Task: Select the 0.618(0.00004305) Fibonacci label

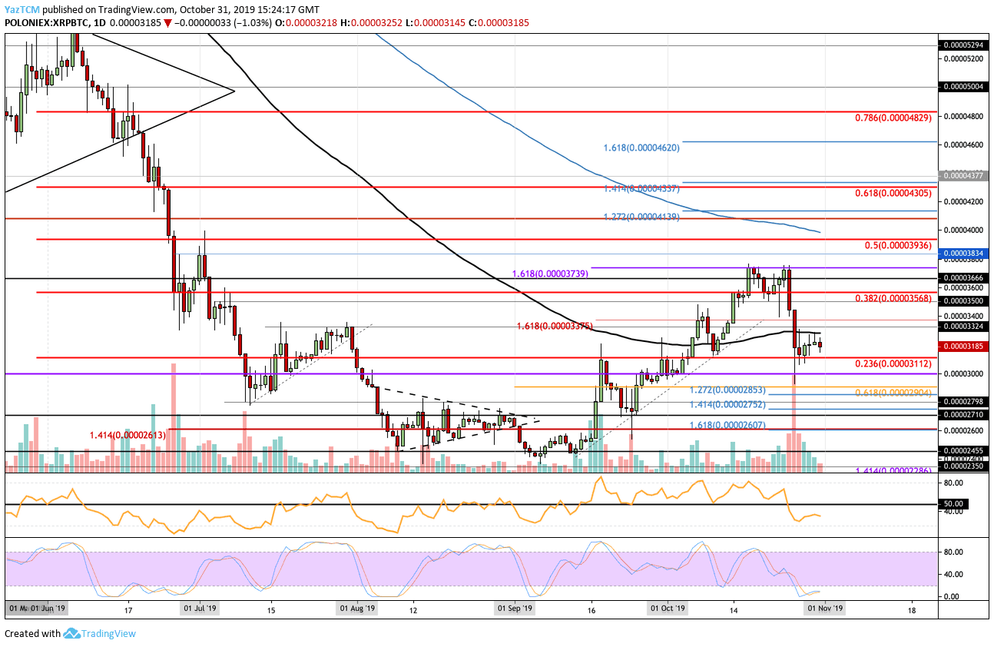Action: [x=892, y=194]
